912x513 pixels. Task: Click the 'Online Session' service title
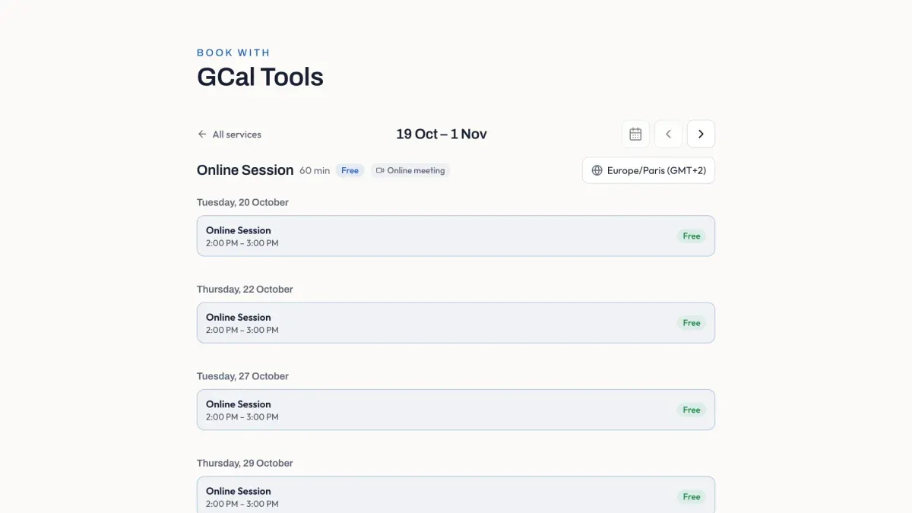pyautogui.click(x=245, y=170)
